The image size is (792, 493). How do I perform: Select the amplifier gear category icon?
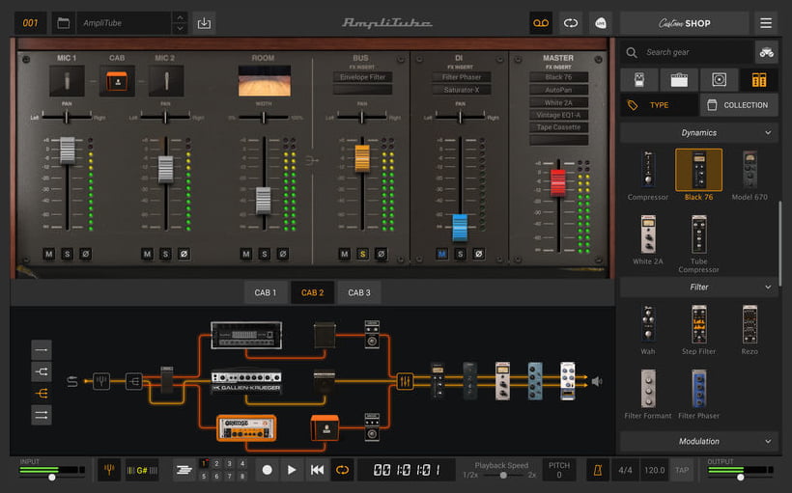coord(679,80)
